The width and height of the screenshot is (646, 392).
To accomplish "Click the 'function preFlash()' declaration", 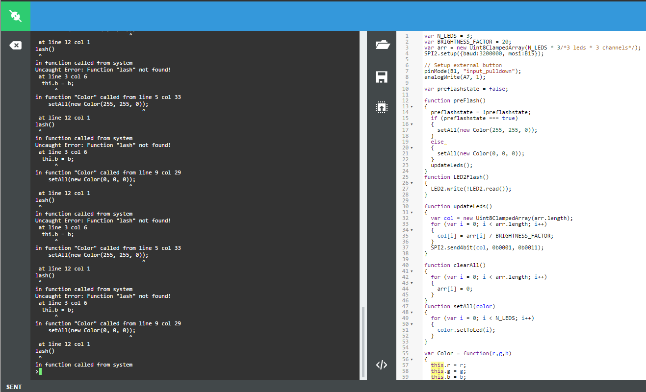I will pyautogui.click(x=455, y=100).
